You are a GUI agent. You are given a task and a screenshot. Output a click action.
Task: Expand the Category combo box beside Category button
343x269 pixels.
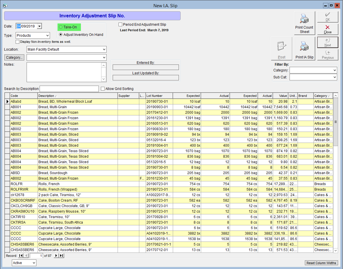point(104,58)
